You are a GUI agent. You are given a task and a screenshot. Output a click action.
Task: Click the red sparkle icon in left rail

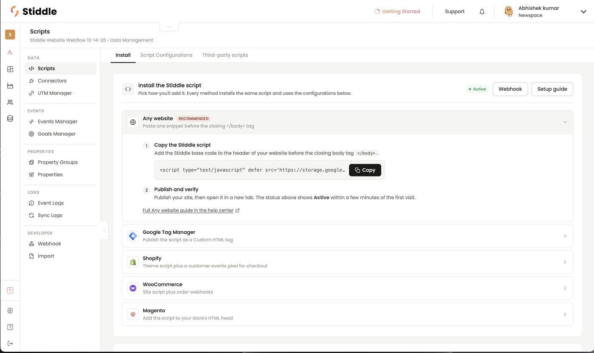[10, 52]
